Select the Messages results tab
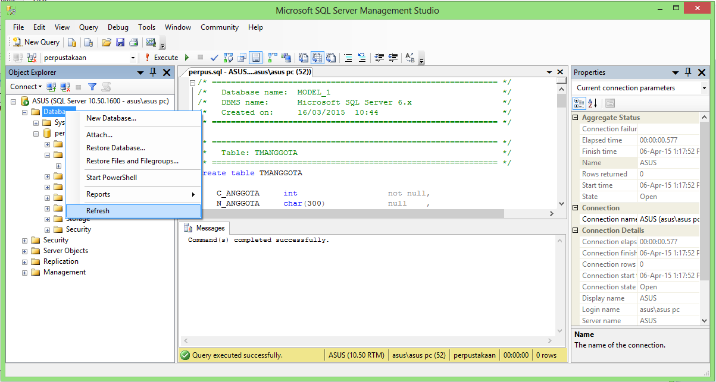This screenshot has width=716, height=382. click(205, 228)
